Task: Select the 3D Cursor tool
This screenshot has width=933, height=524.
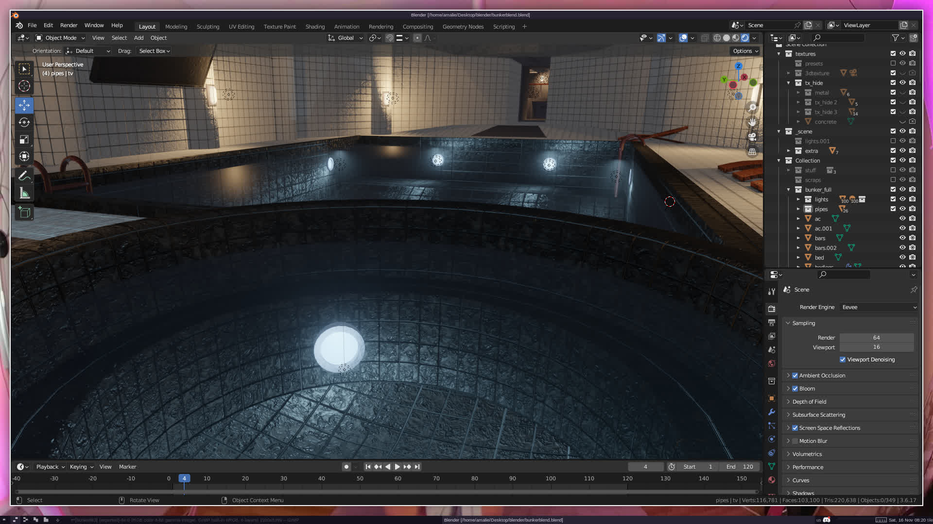Action: pyautogui.click(x=24, y=86)
